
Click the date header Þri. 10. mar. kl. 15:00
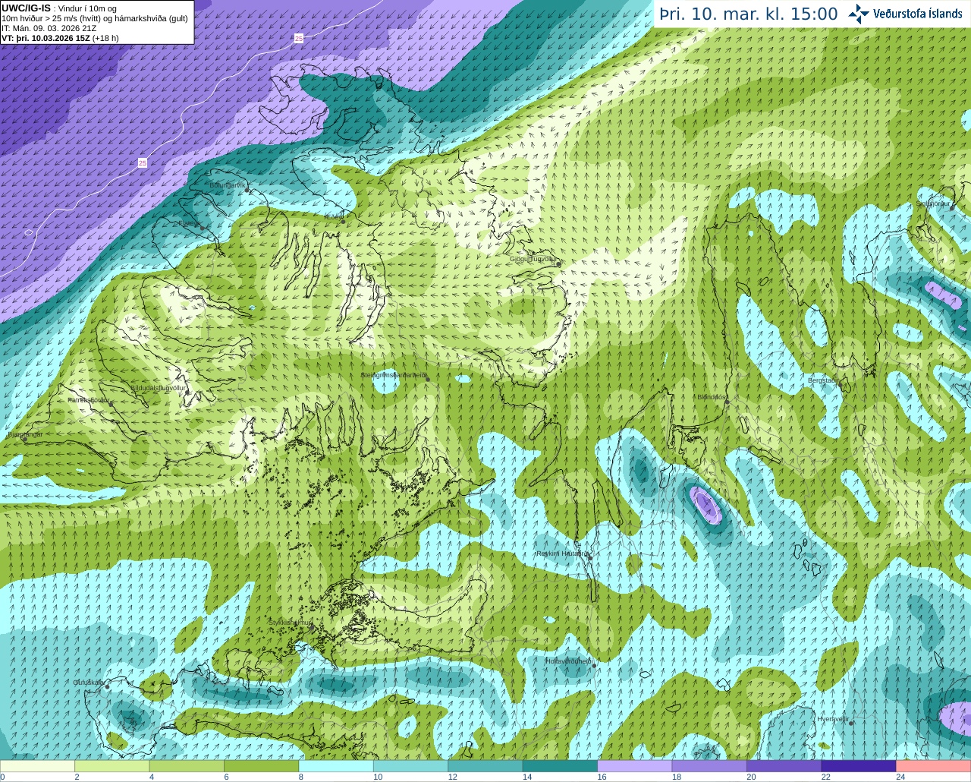click(749, 14)
